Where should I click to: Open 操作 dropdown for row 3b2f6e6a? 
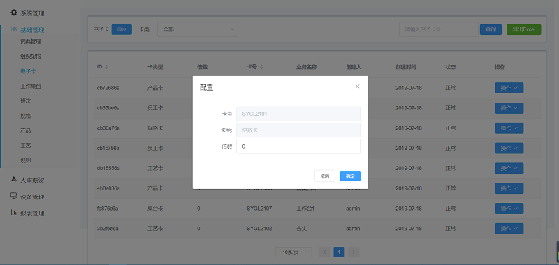point(509,228)
